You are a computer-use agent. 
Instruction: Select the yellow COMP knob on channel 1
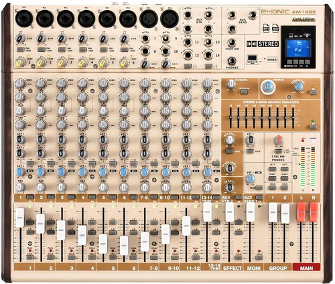click(x=20, y=63)
